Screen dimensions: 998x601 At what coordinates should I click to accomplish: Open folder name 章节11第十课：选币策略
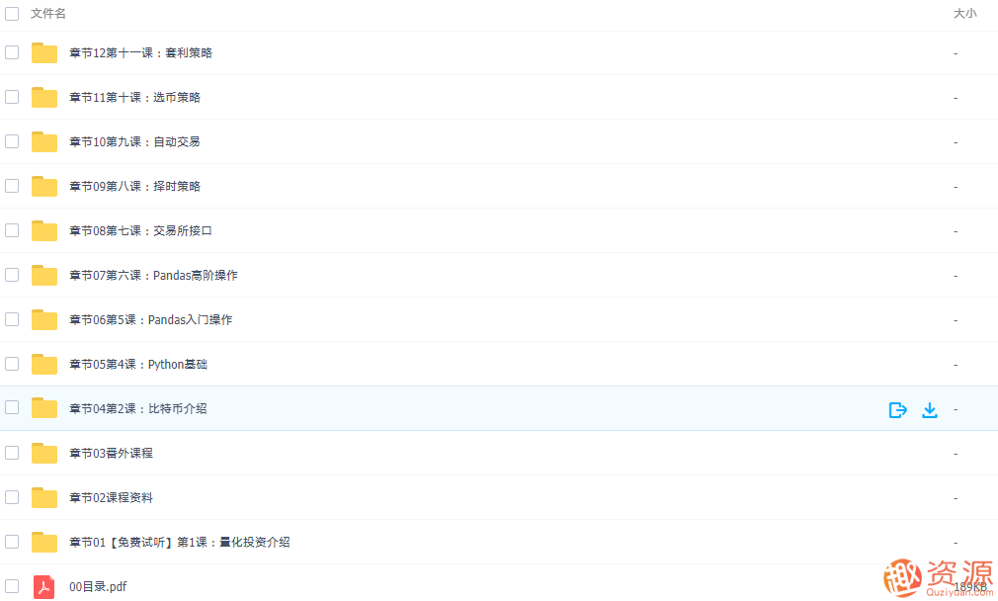(135, 98)
